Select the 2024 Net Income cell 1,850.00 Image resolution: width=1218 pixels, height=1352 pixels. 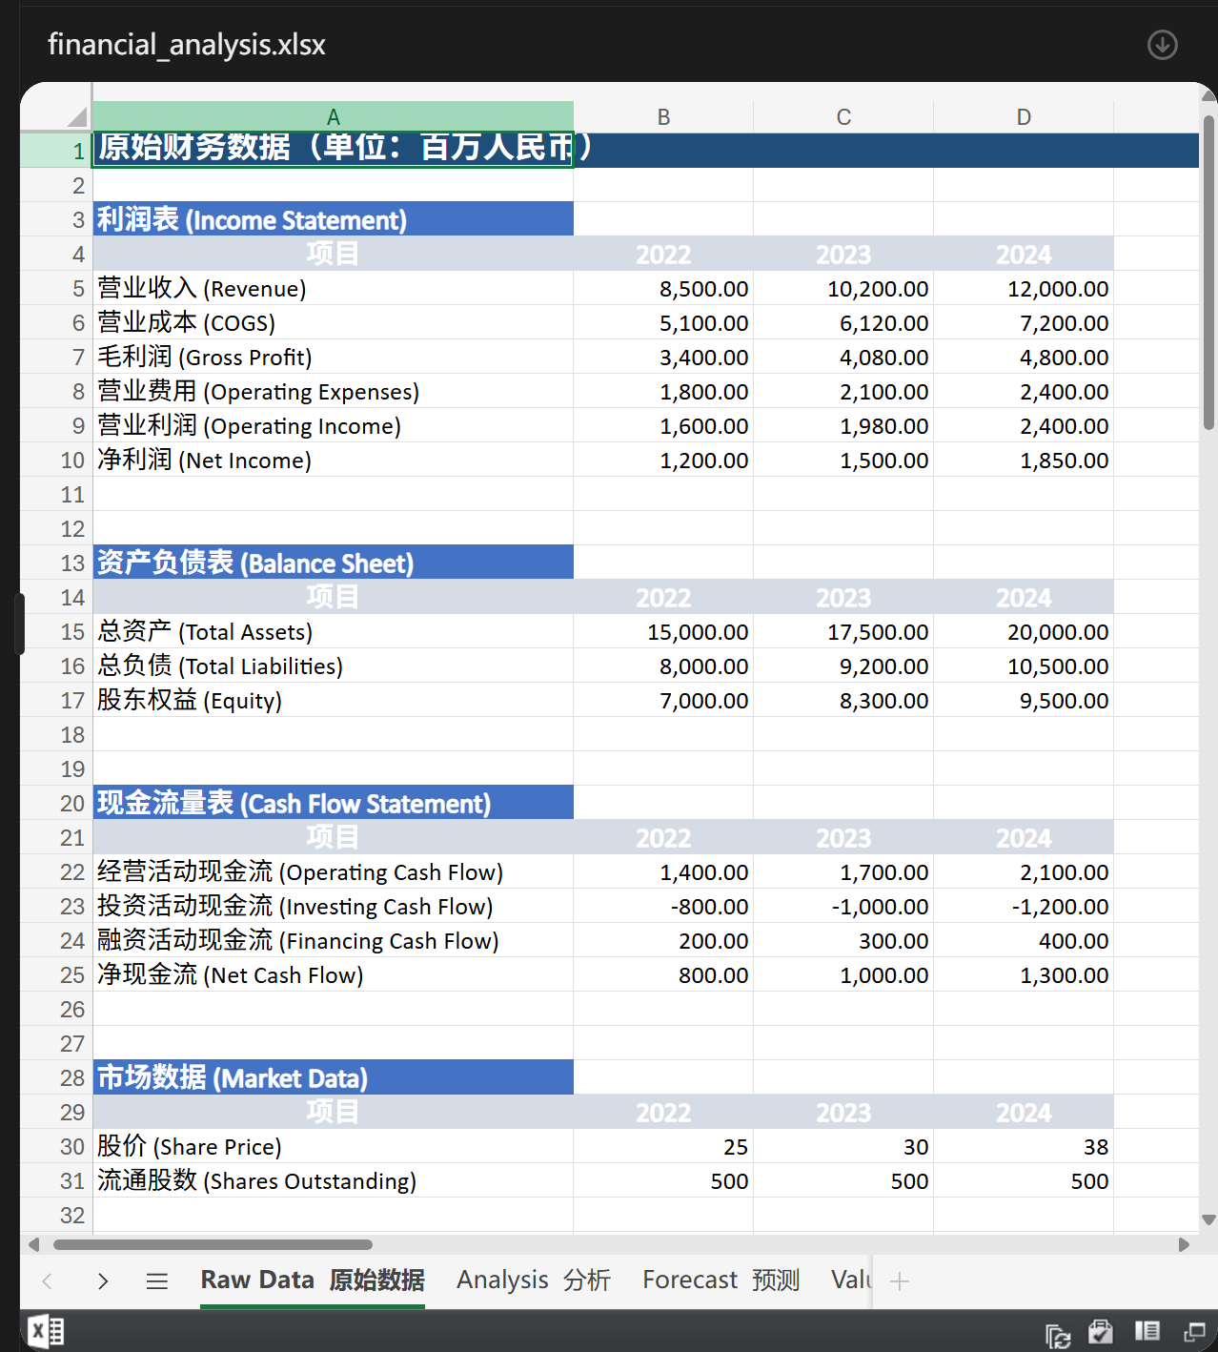coord(1024,461)
